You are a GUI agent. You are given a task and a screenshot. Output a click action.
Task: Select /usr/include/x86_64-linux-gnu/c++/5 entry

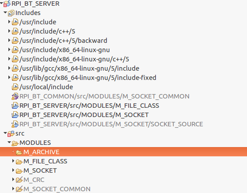pyautogui.click(x=74, y=59)
